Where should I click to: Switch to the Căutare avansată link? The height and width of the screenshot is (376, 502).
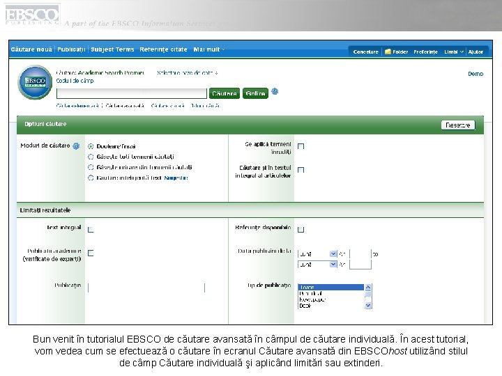click(125, 106)
